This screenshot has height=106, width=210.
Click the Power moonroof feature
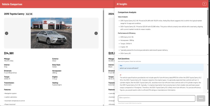tap(10, 104)
